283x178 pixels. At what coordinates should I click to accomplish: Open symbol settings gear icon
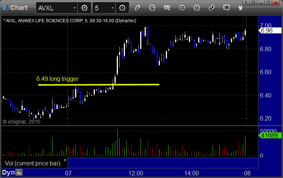(x=84, y=8)
